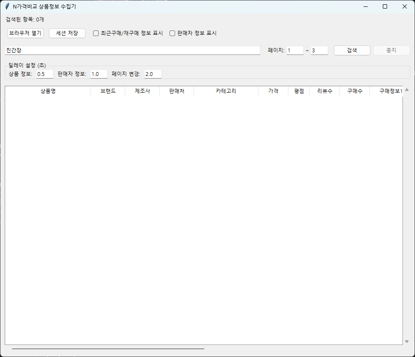Click the horizontal scrollbar at bottom
The image size is (415, 357).
coord(108,349)
